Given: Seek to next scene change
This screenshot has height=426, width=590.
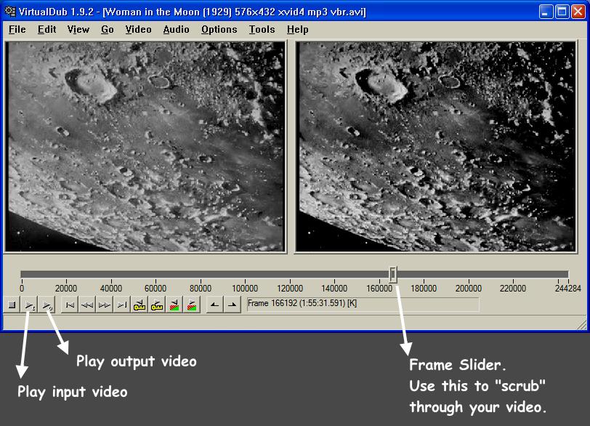Looking at the screenshot, I should click(192, 305).
